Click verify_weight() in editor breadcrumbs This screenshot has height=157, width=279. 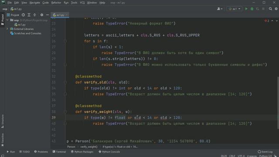(89, 147)
